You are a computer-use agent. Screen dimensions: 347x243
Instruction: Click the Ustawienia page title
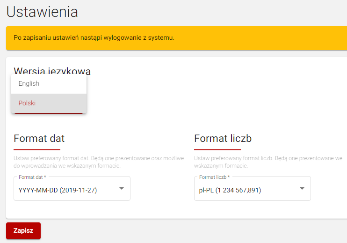pyautogui.click(x=42, y=12)
